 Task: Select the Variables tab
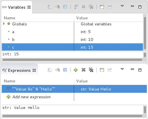click(x=17, y=7)
